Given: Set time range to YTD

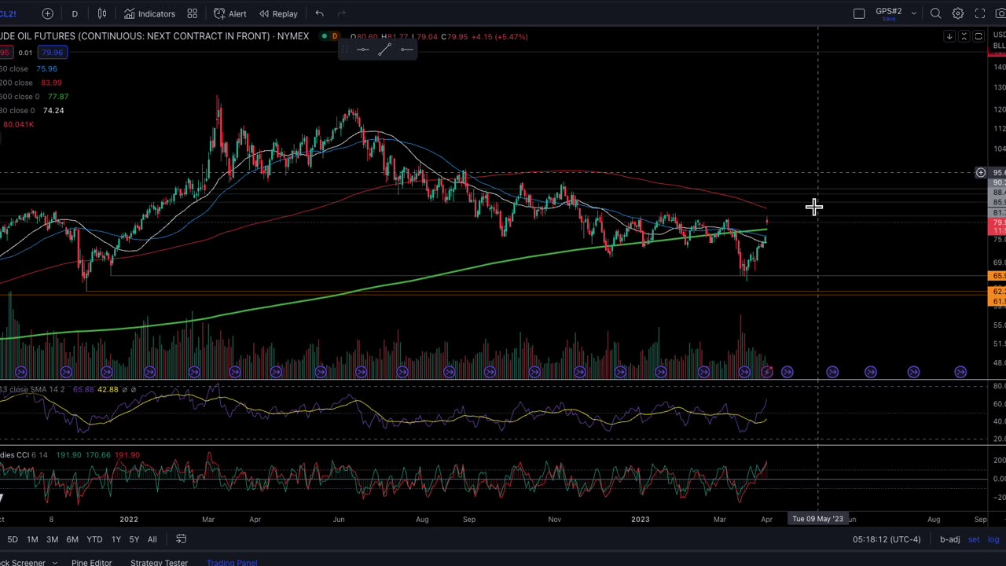Looking at the screenshot, I should (x=94, y=539).
